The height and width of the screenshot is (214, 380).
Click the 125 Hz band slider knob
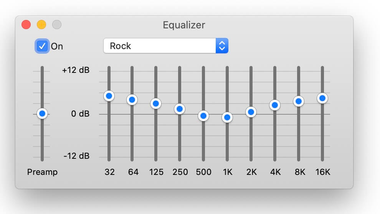tap(156, 104)
